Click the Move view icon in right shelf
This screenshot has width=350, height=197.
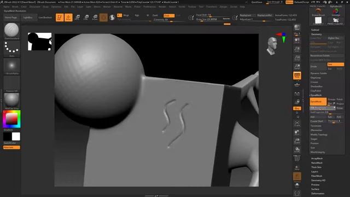tap(297, 132)
